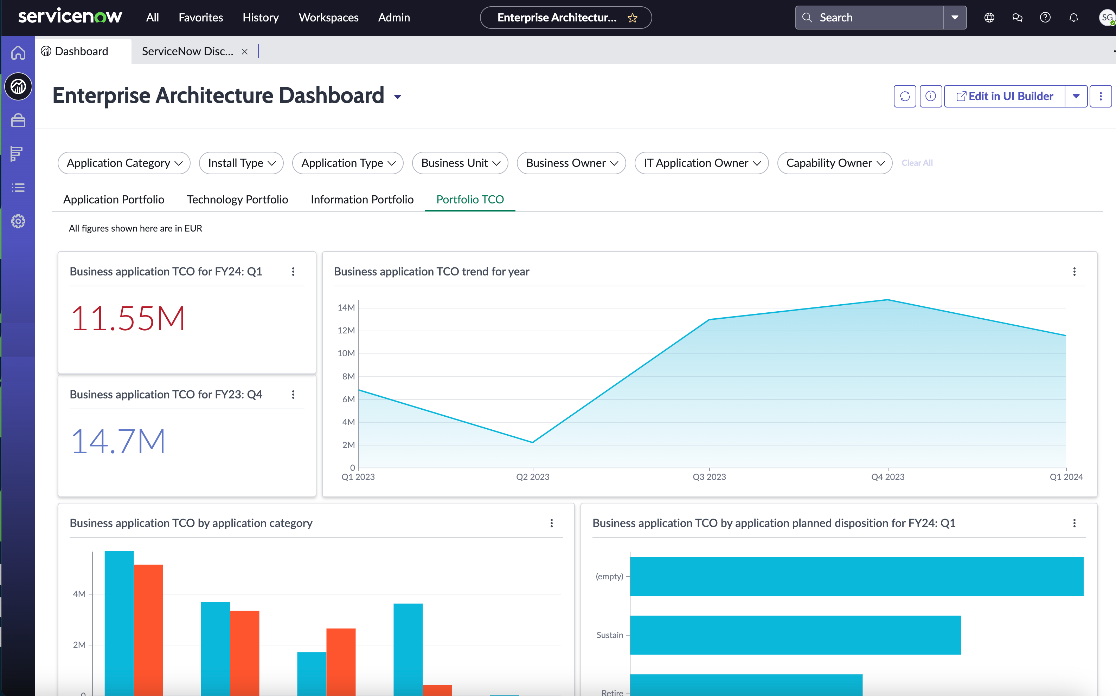This screenshot has height=696, width=1116.
Task: Open the help question mark icon
Action: (1045, 18)
